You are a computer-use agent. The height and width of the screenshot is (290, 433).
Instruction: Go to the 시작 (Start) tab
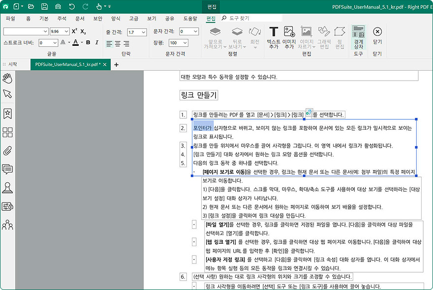pos(13,64)
